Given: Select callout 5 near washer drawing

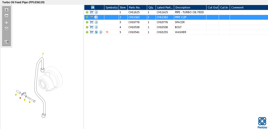Looking at the screenshot, I should (25, 100).
